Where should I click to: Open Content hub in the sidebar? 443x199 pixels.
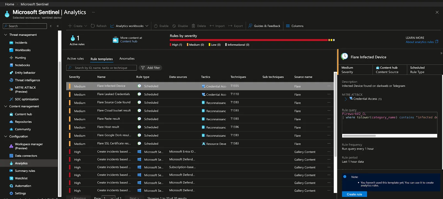[x=23, y=114]
